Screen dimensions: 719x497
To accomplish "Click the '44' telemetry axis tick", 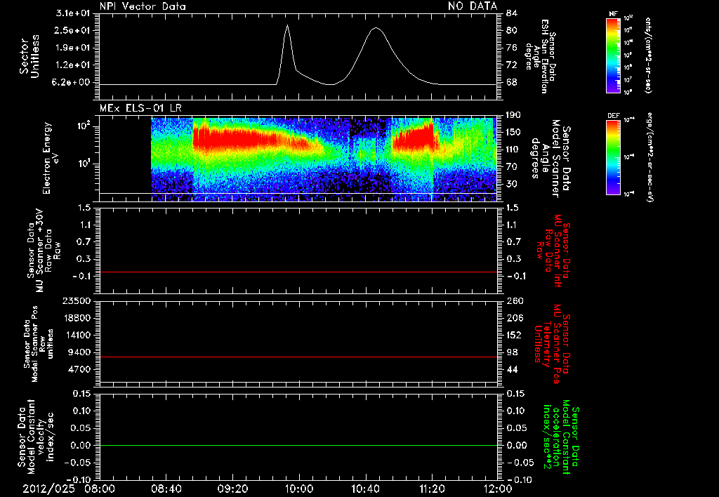I will 512,369.
